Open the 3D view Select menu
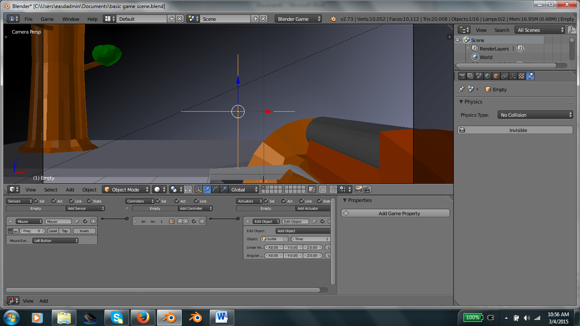The height and width of the screenshot is (326, 580). (x=51, y=190)
